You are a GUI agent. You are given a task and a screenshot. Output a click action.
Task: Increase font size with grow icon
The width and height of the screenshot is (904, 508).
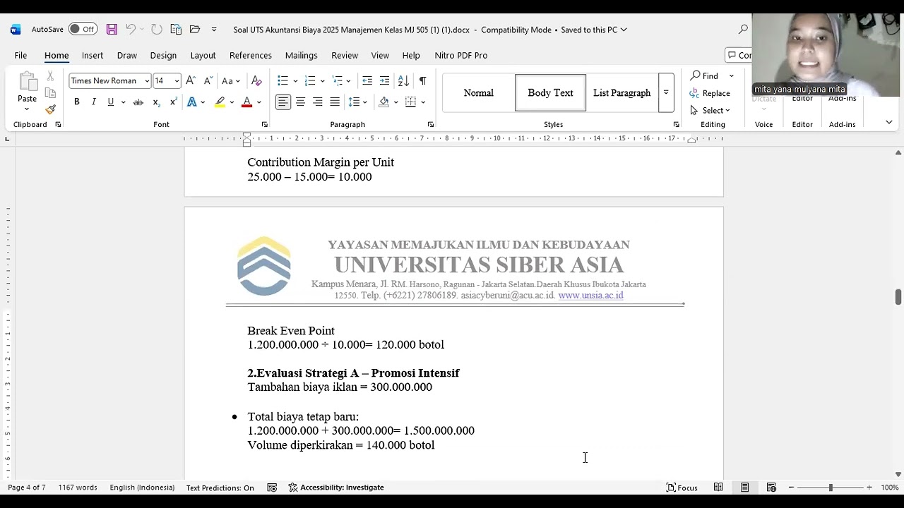tap(191, 80)
